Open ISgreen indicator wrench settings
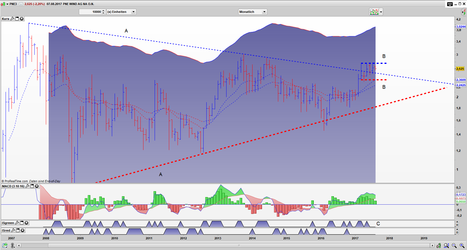 click(17, 223)
